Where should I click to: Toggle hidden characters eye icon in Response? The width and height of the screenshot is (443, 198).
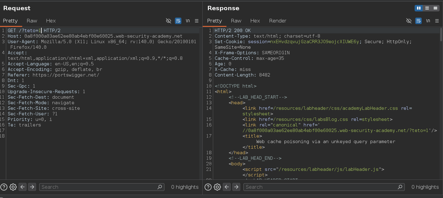409,21
